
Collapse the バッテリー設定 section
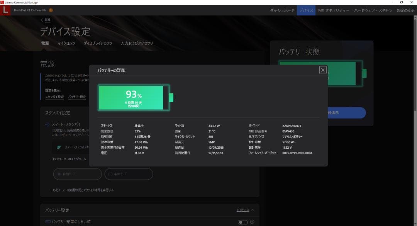click(246, 210)
